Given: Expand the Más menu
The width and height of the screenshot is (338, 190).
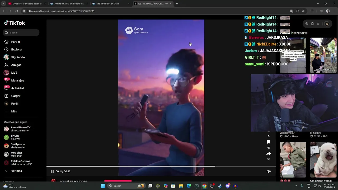Looking at the screenshot, I should 11,111.
